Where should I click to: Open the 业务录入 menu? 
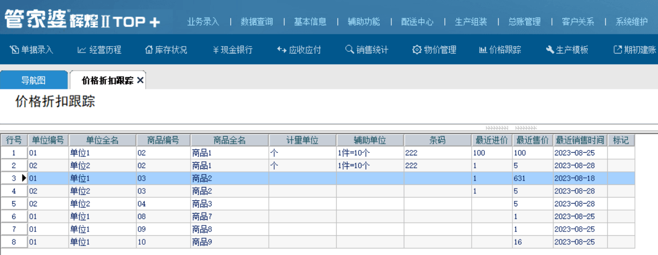203,22
